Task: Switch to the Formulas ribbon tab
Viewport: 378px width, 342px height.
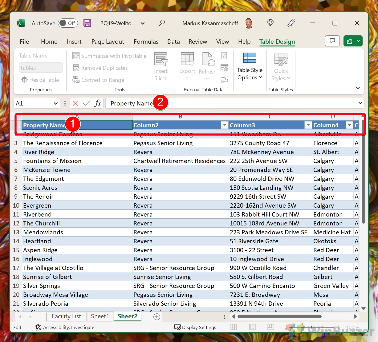Action: click(x=146, y=42)
